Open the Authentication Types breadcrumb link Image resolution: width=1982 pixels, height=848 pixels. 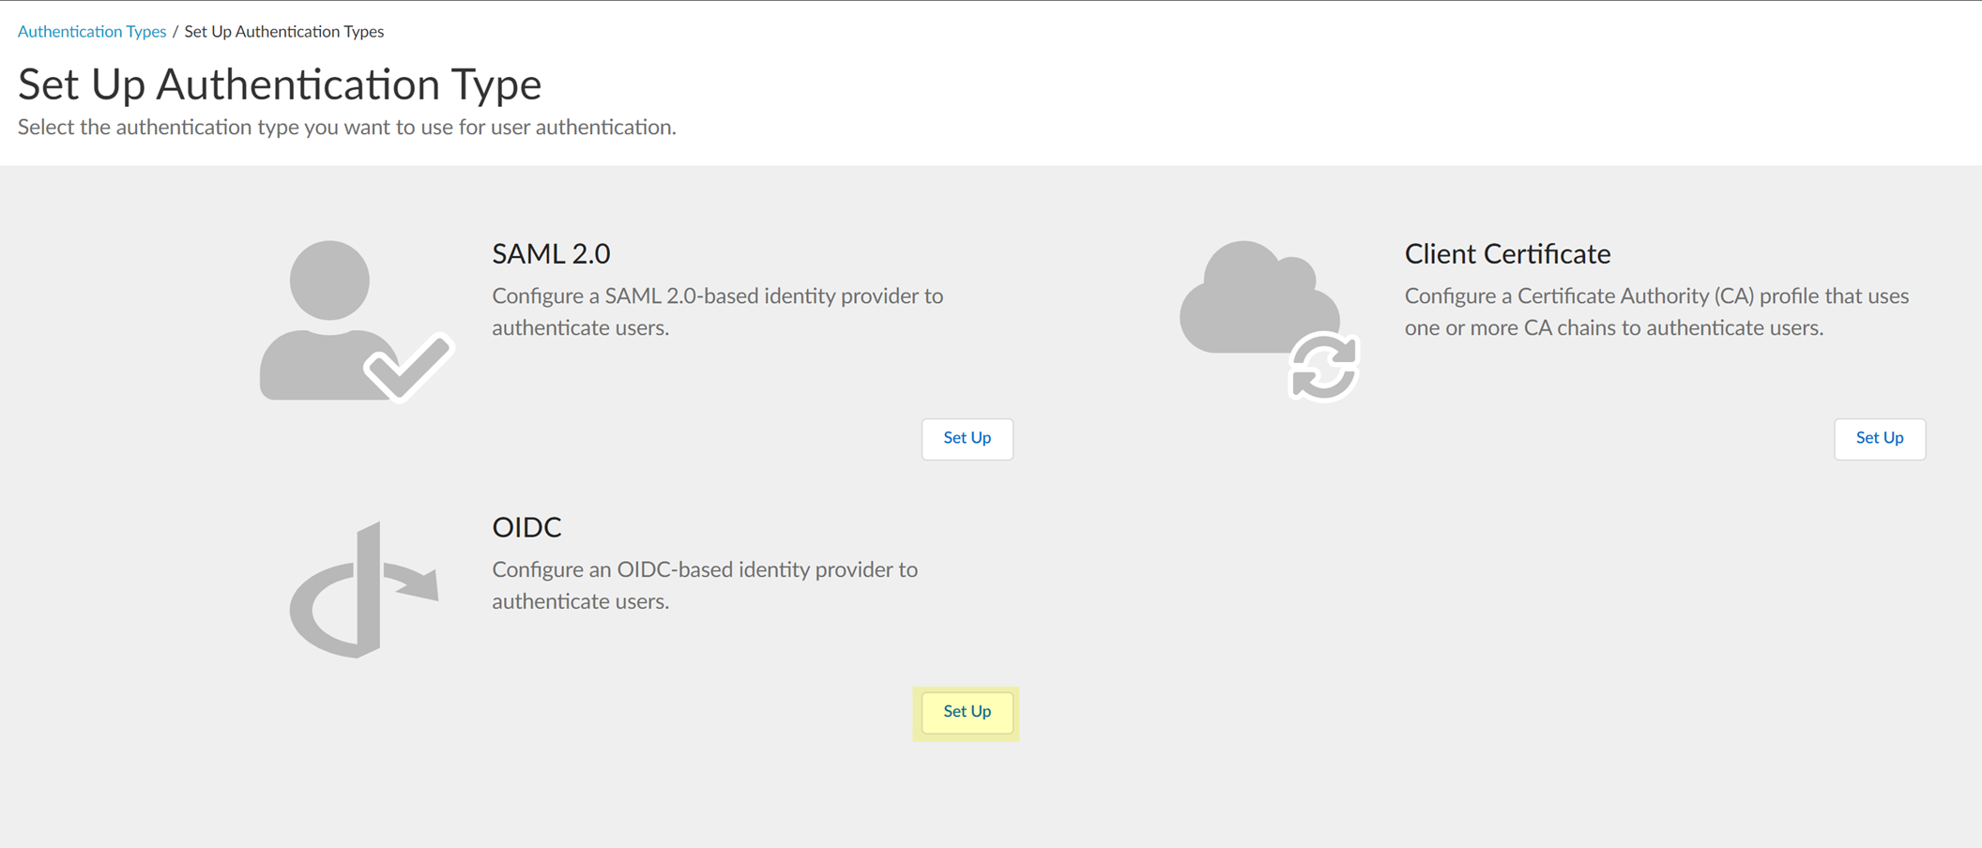[92, 31]
